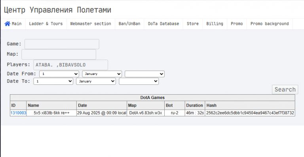Click the Search button
Image resolution: width=304 pixels, height=157 pixels.
[285, 90]
